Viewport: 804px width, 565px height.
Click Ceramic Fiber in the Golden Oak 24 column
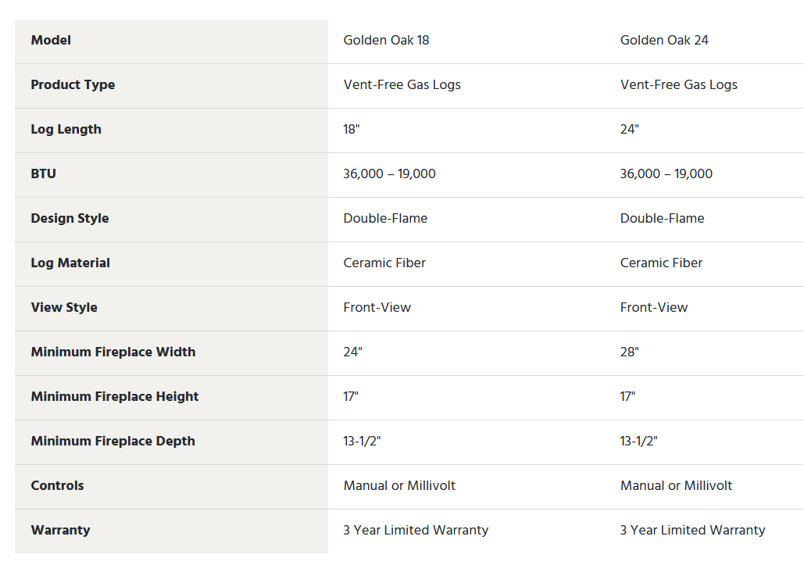pyautogui.click(x=661, y=263)
